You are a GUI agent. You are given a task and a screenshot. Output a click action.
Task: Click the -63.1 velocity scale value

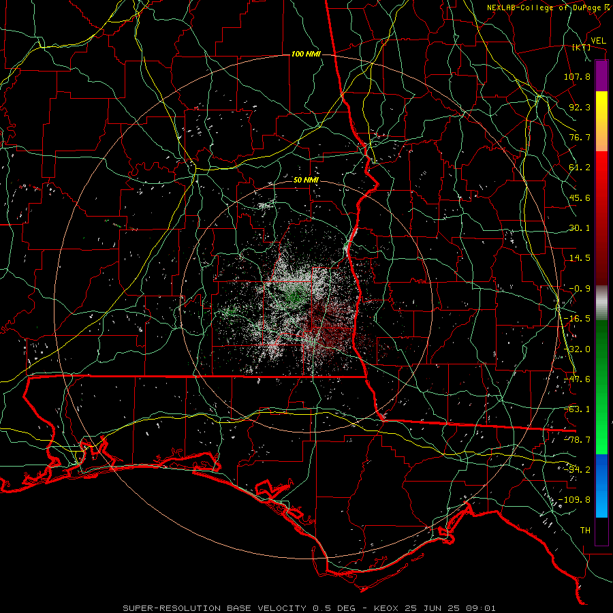click(577, 409)
